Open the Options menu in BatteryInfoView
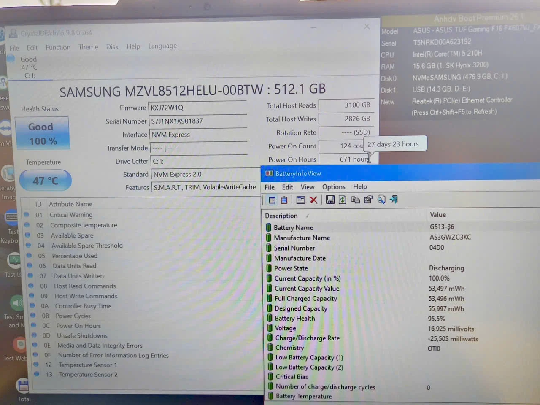 tap(334, 187)
